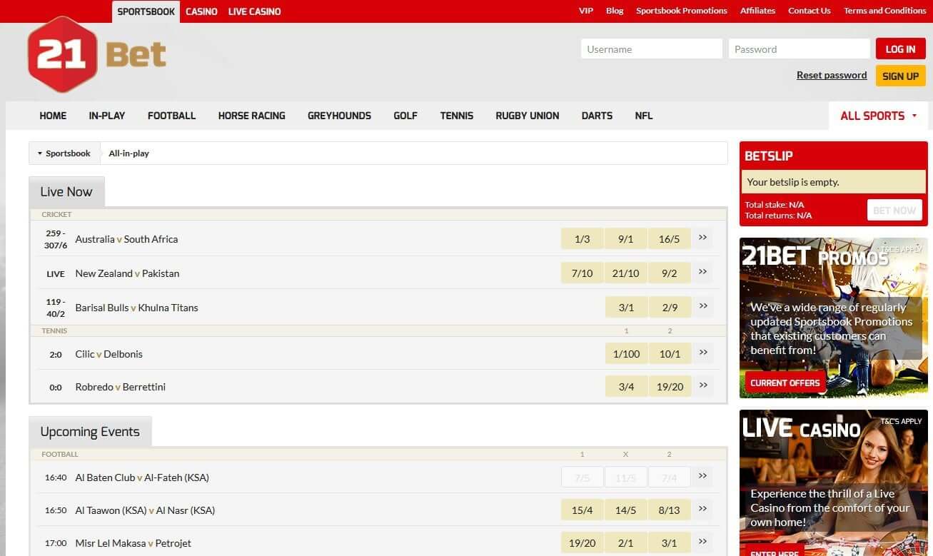933x556 pixels.
Task: Open the Sportsbook Promotions link
Action: pos(682,11)
